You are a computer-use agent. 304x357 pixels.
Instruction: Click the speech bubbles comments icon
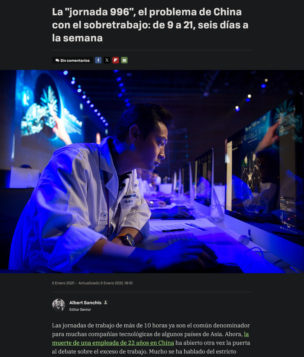[57, 60]
